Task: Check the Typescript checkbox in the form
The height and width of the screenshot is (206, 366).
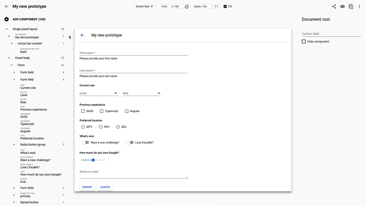Action: point(102,111)
